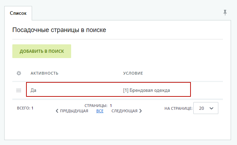Screen dimensions: 237x145
Task: Click page number 1 after СТРАНИЦЫ
Action: (111, 105)
